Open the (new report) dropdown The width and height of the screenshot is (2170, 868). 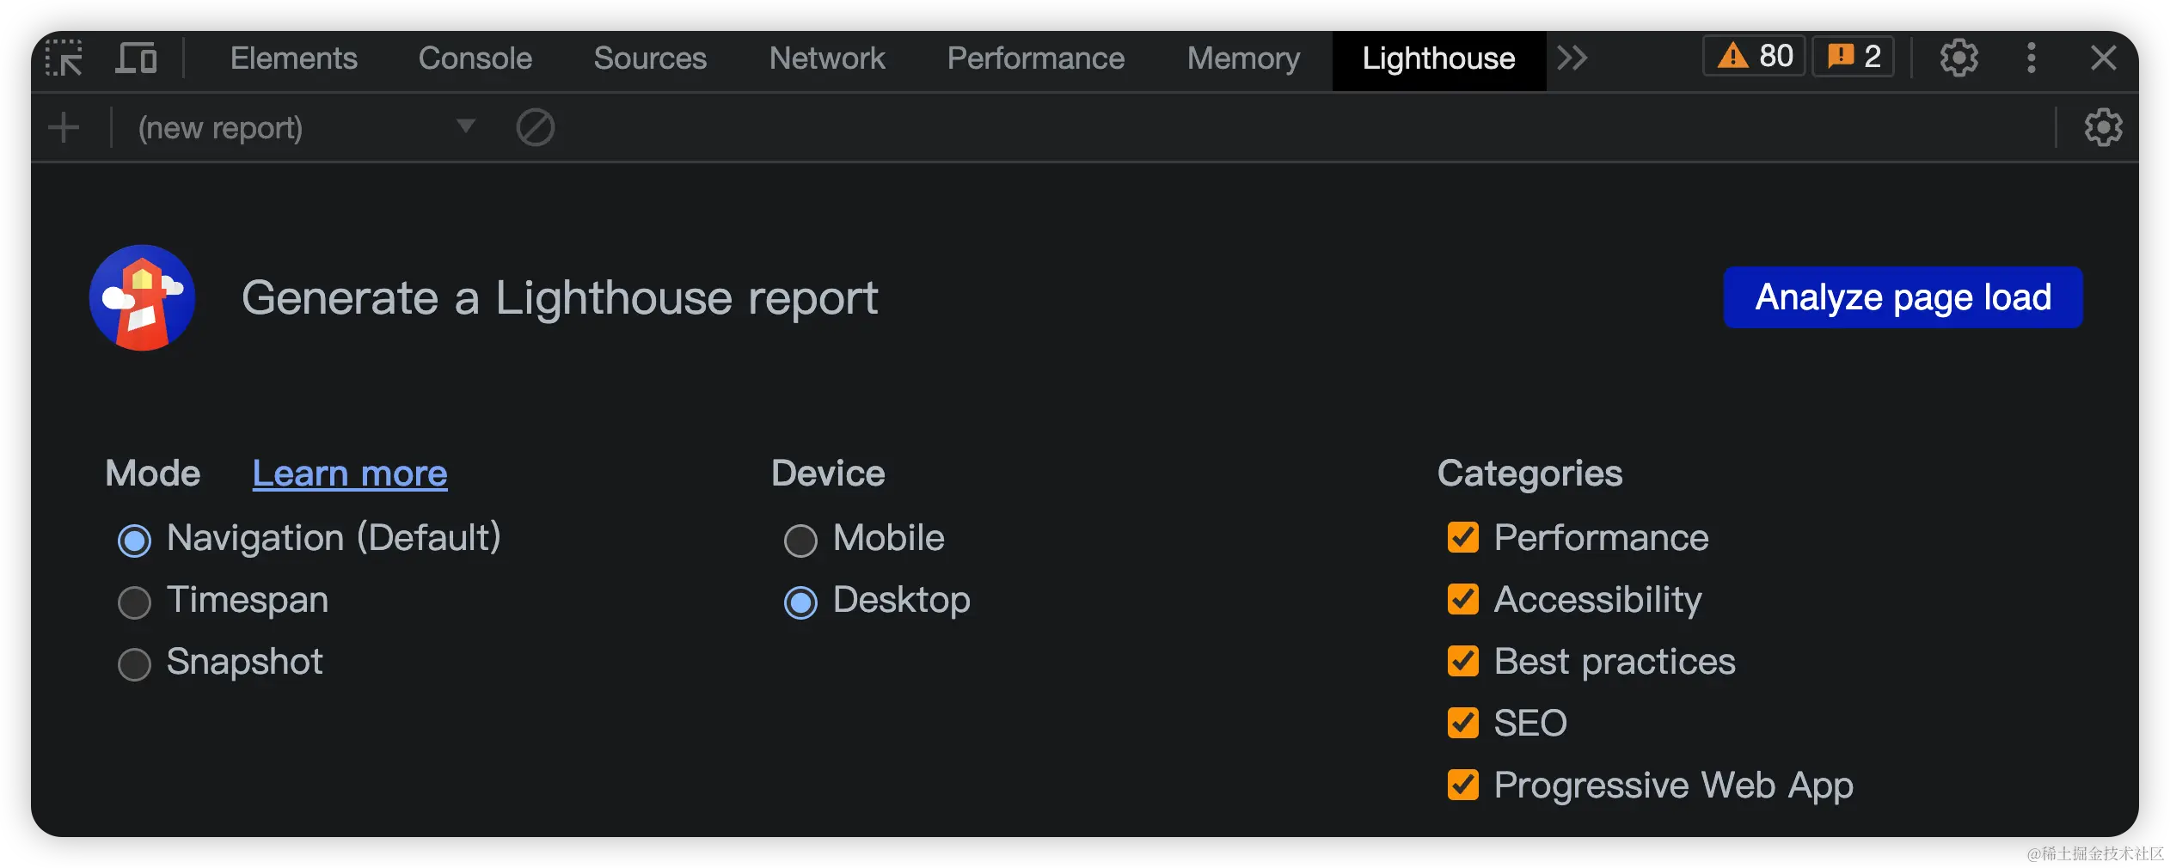tap(305, 128)
